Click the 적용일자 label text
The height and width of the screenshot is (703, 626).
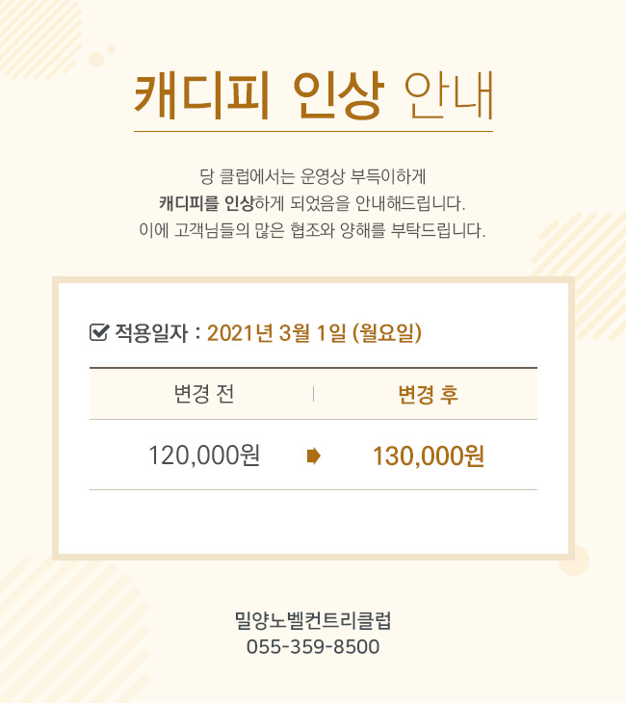pyautogui.click(x=151, y=333)
